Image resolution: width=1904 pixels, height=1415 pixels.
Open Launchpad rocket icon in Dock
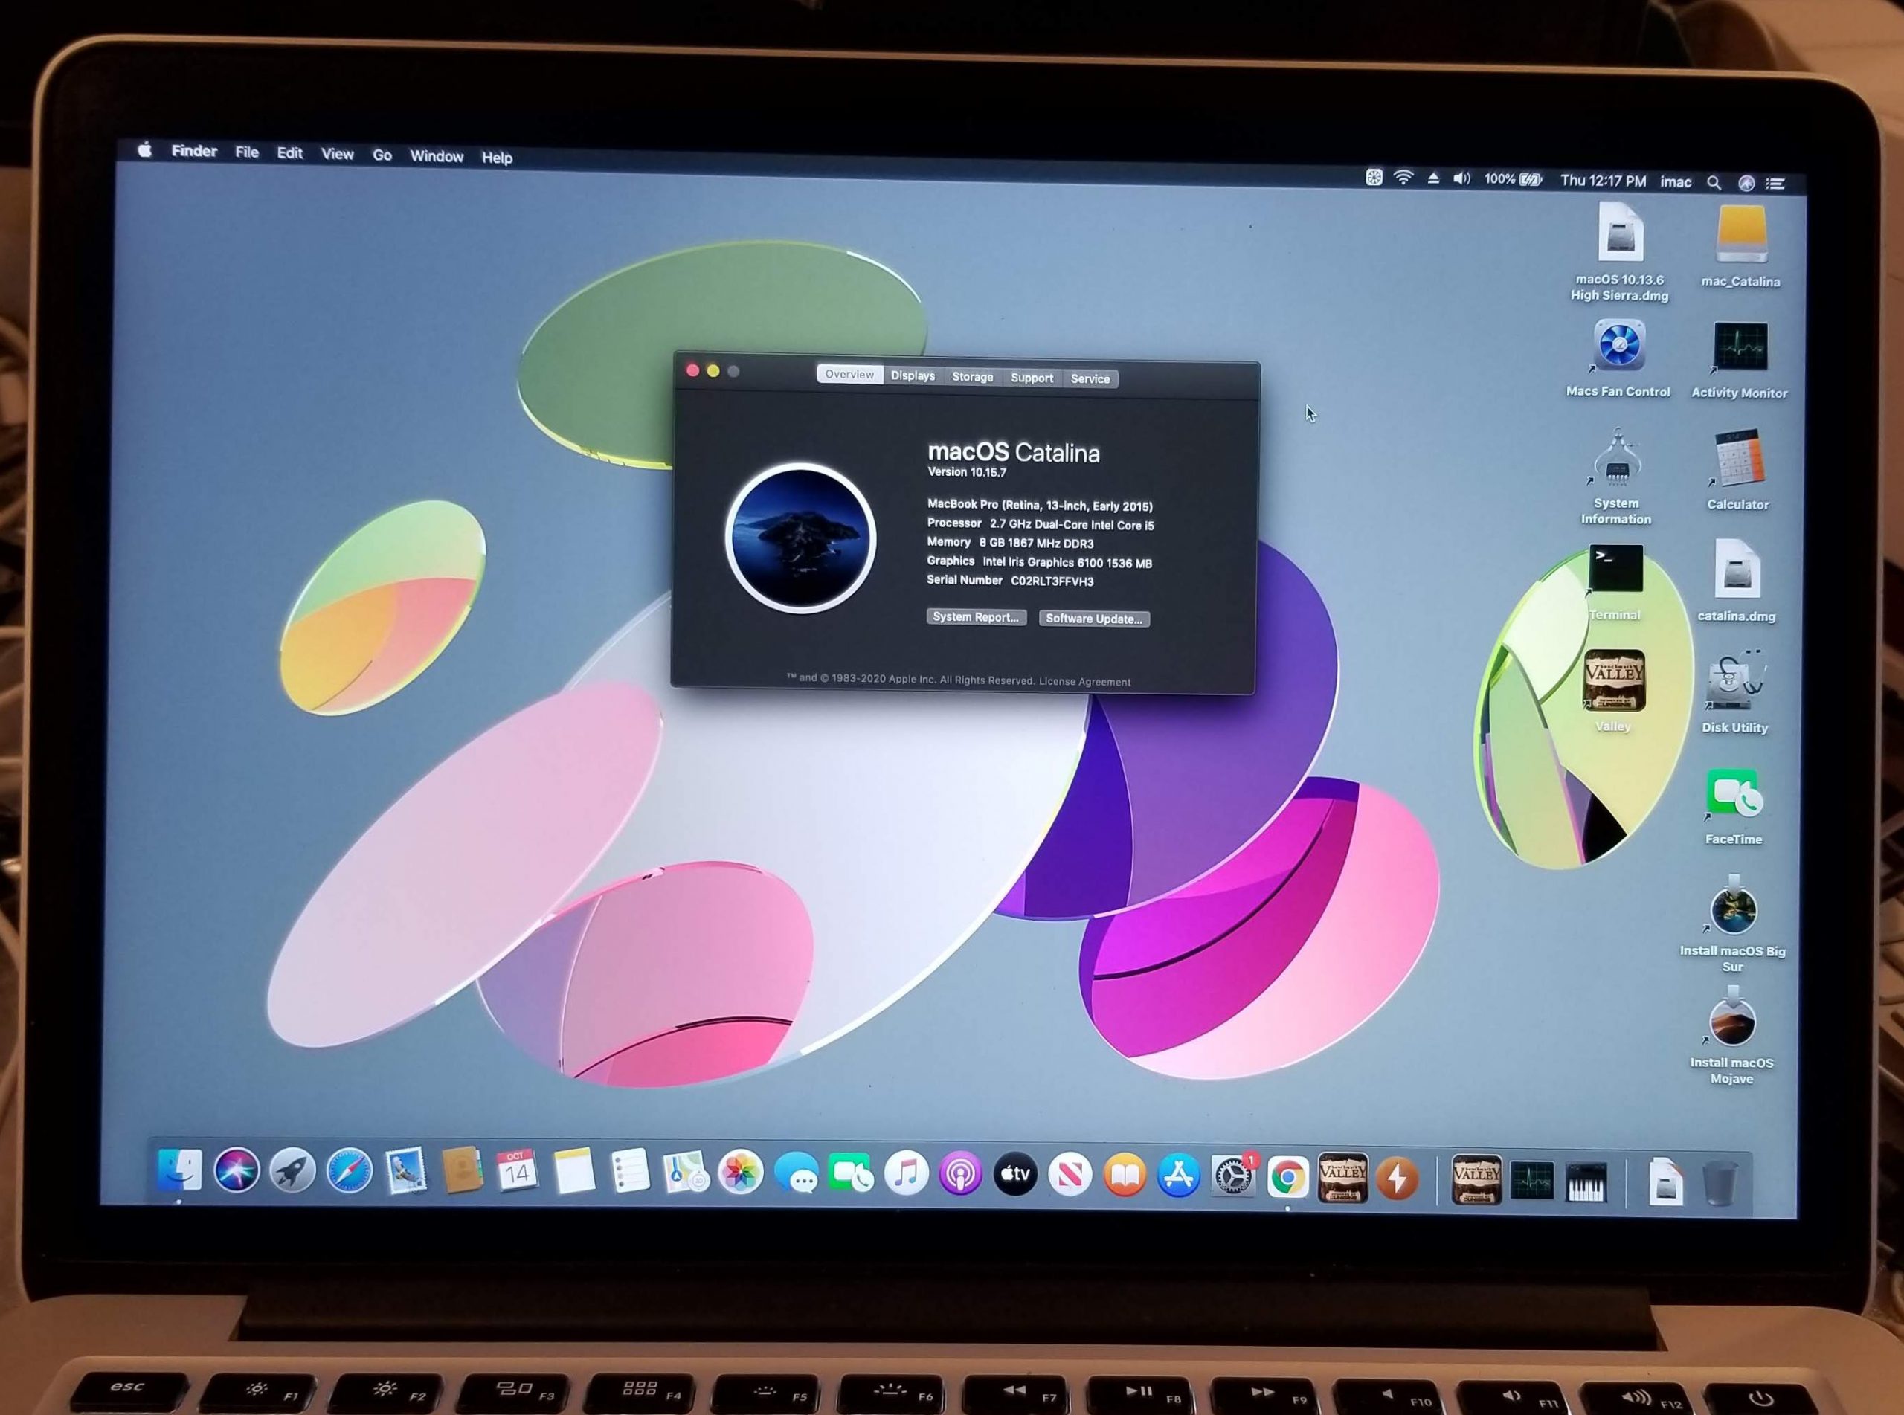click(293, 1170)
